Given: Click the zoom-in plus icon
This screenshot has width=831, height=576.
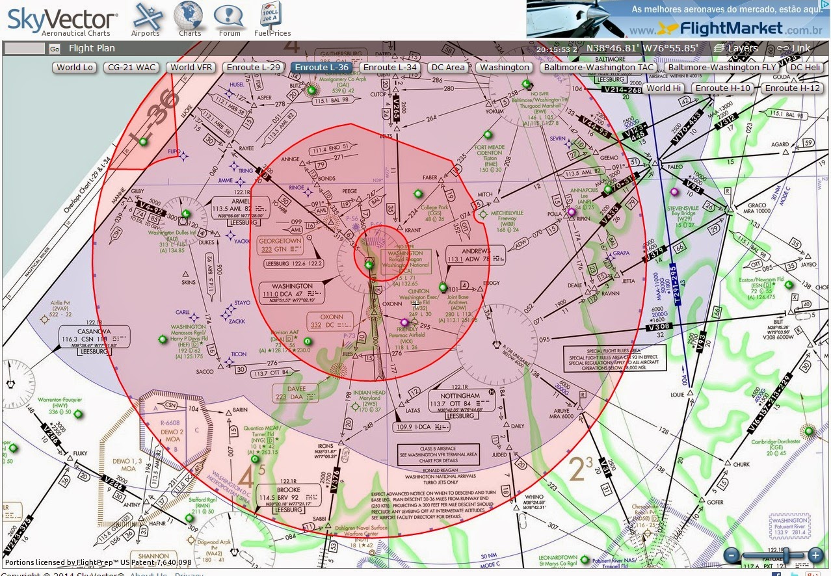Looking at the screenshot, I should (815, 556).
